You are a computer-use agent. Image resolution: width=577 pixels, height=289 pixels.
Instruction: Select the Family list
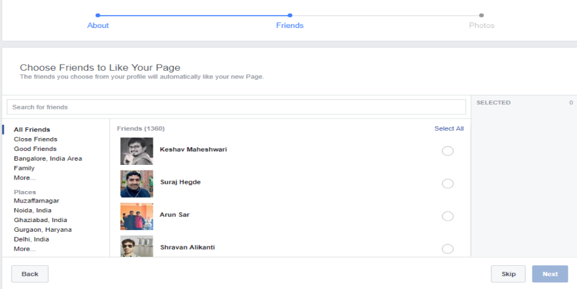coord(24,168)
